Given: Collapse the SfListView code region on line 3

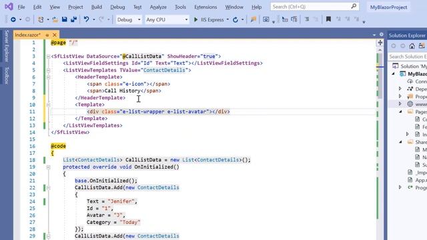Looking at the screenshot, I should click(48, 57).
